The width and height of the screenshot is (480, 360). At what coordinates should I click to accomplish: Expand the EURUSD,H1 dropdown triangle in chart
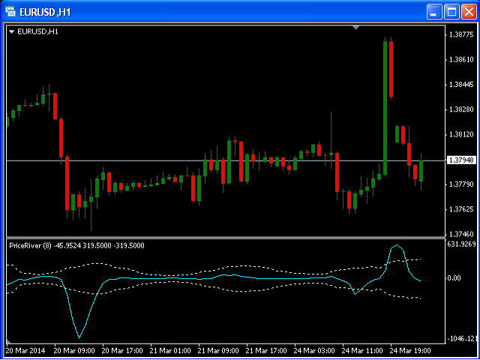pyautogui.click(x=12, y=31)
